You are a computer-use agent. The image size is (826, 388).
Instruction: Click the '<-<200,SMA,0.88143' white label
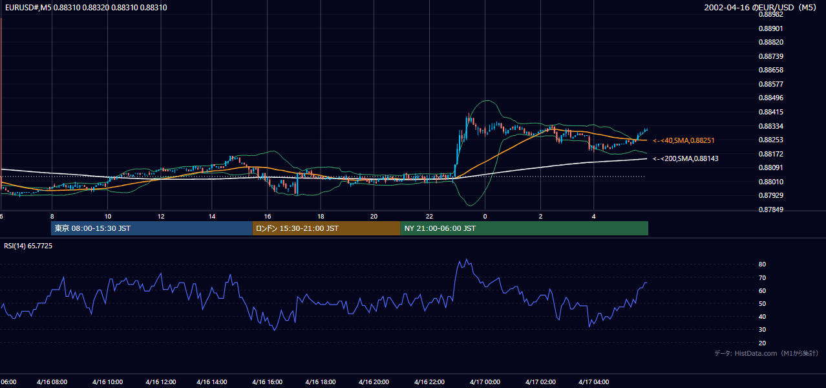coord(686,158)
